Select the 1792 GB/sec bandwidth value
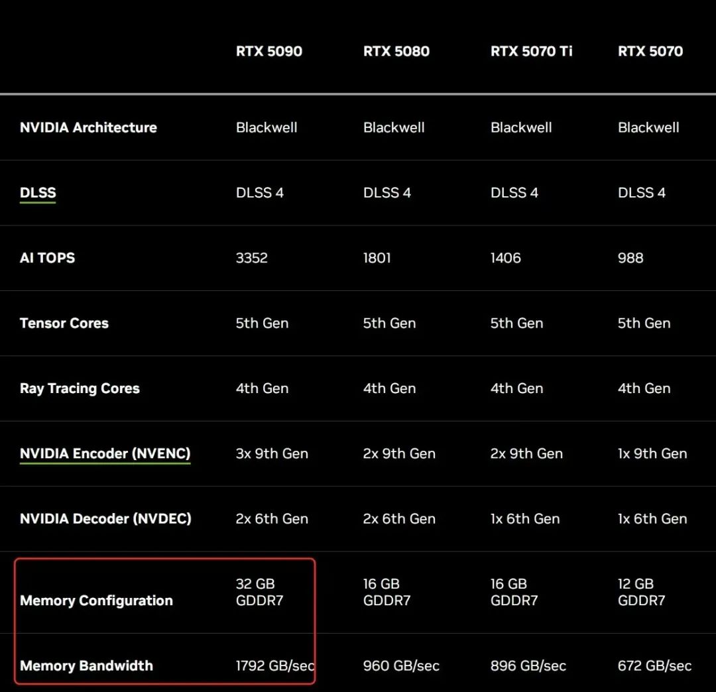Viewport: 716px width, 692px height. pyautogui.click(x=274, y=665)
